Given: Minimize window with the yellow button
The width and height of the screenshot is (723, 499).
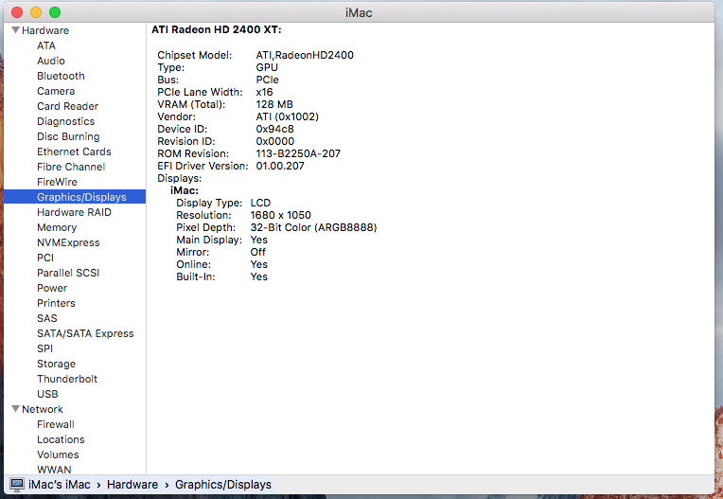Looking at the screenshot, I should (36, 12).
